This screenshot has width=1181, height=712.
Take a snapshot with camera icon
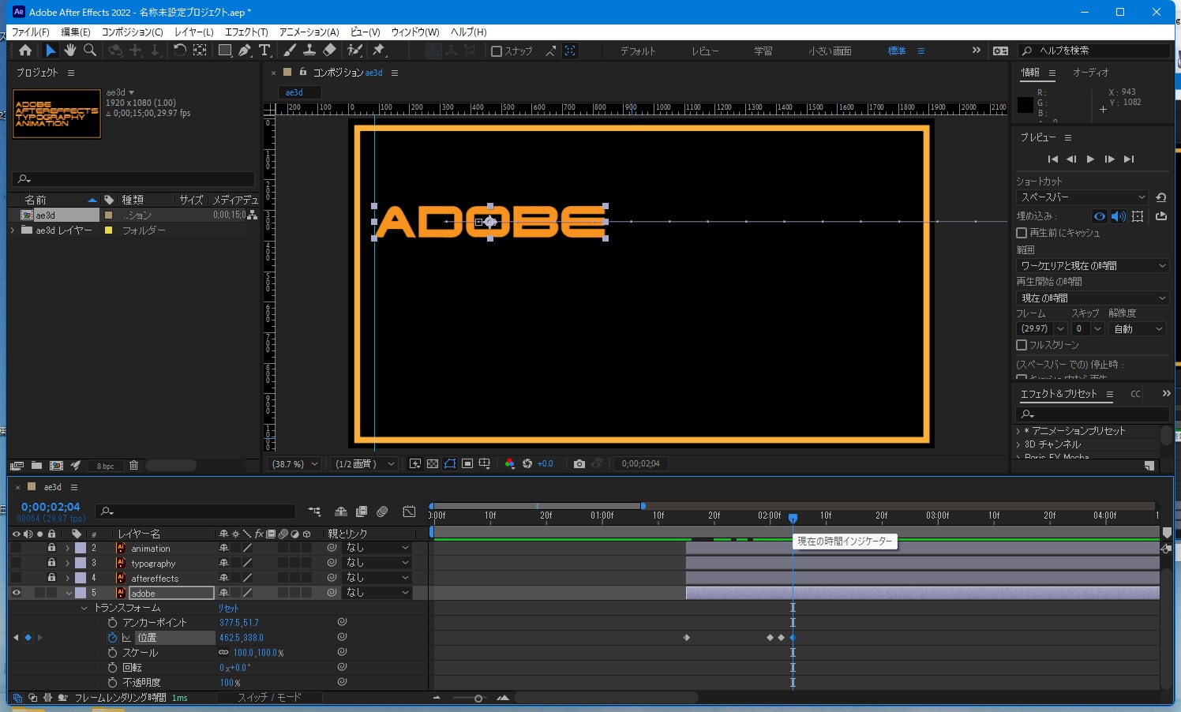(579, 464)
